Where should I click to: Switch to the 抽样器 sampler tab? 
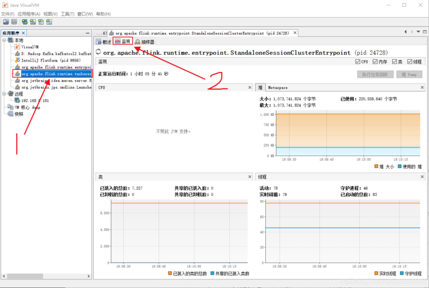(145, 42)
